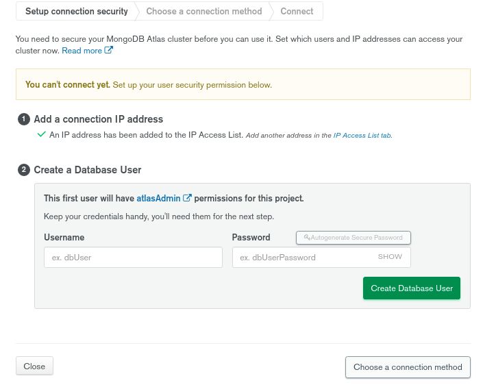This screenshot has width=483, height=385.
Task: Click the You can't connect yet warning banner
Action: click(x=243, y=84)
